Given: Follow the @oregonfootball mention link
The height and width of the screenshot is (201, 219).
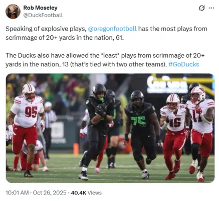Looking at the screenshot, I should pos(112,29).
